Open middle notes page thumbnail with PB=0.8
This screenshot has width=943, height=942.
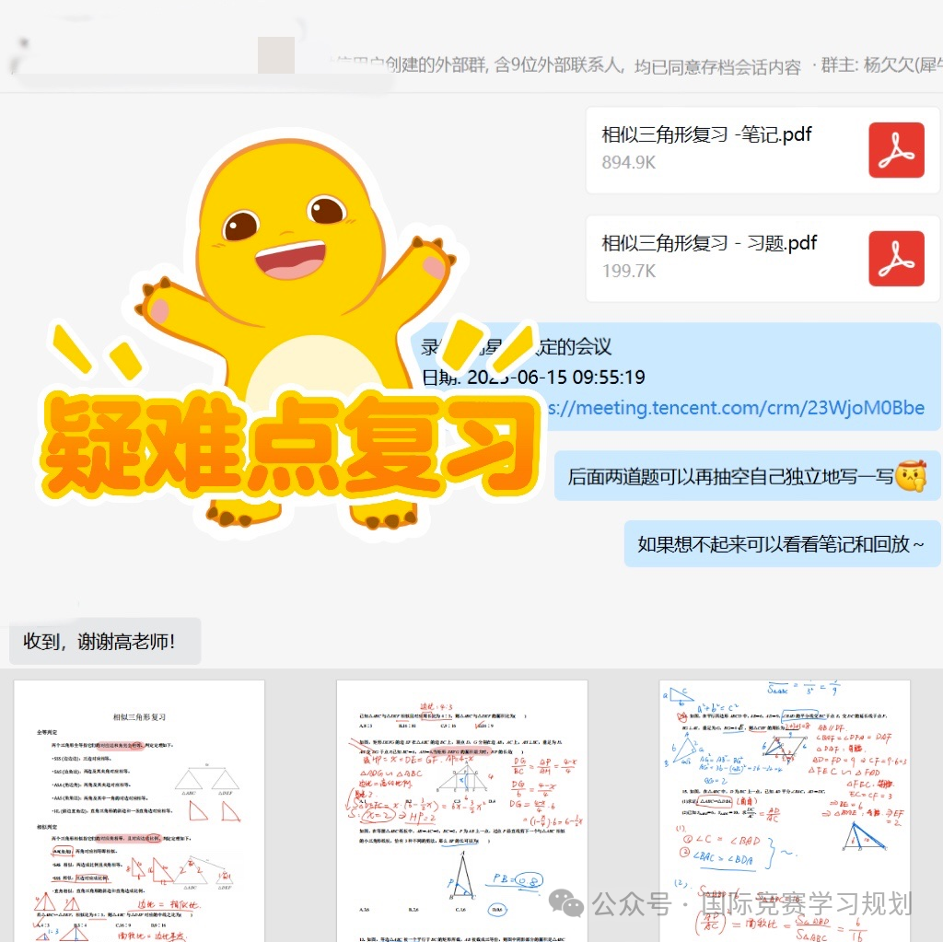pos(462,811)
